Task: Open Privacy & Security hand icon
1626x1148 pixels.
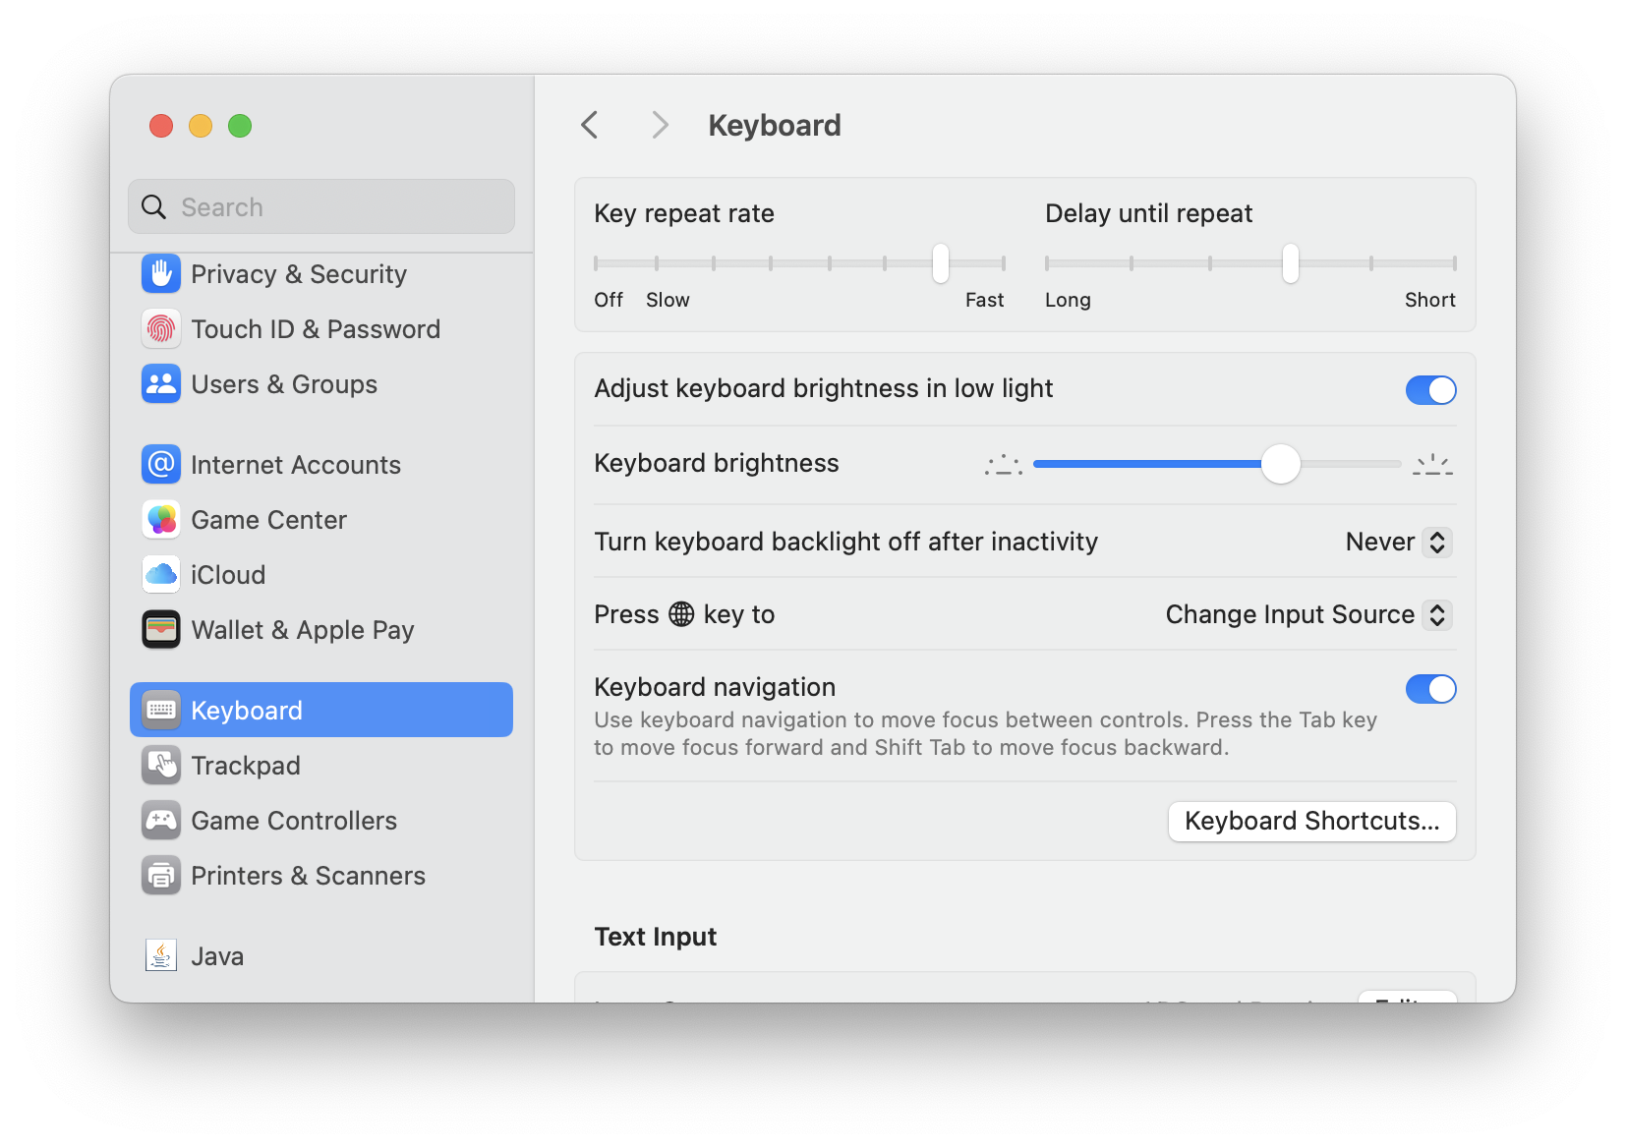Action: [161, 273]
